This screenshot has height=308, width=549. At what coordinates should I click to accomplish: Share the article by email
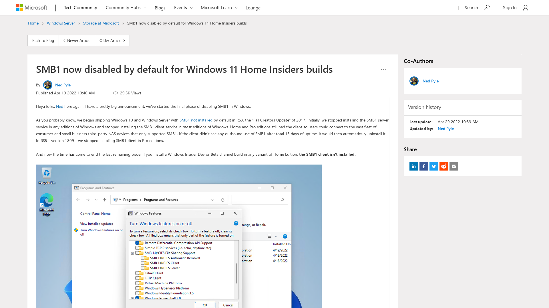tap(454, 166)
